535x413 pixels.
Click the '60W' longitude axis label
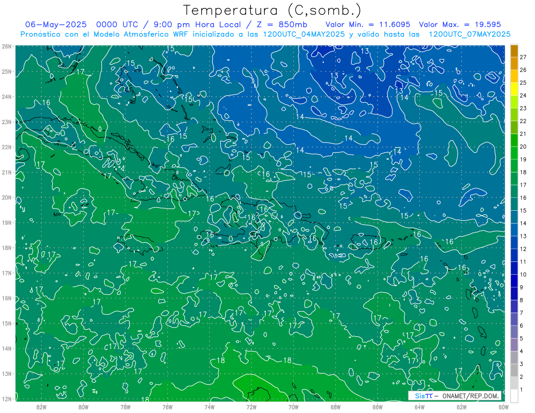[x=503, y=407]
